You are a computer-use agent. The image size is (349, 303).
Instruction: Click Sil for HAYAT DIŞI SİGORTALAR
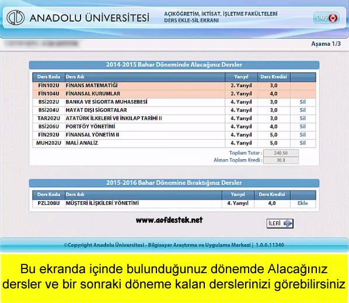tap(302, 110)
